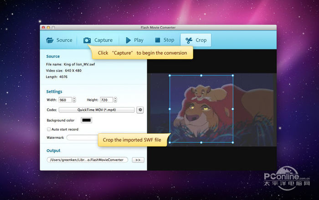Browse output folder with >> button
Viewport: 319px width, 200px height.
[x=138, y=160]
